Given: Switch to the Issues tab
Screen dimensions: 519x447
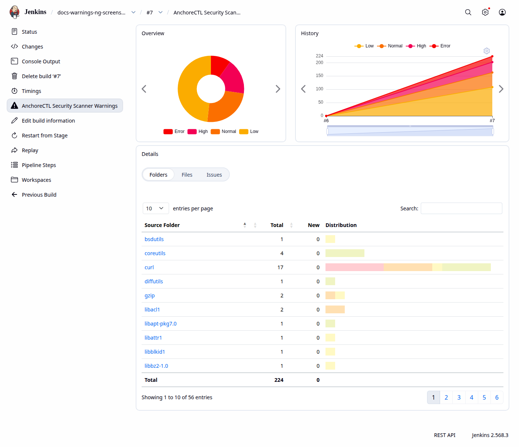Looking at the screenshot, I should click(x=214, y=174).
